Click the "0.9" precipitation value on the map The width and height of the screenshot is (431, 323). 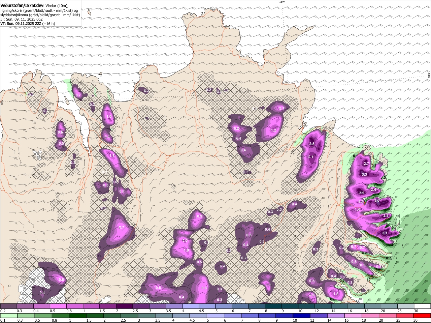coord(200,216)
